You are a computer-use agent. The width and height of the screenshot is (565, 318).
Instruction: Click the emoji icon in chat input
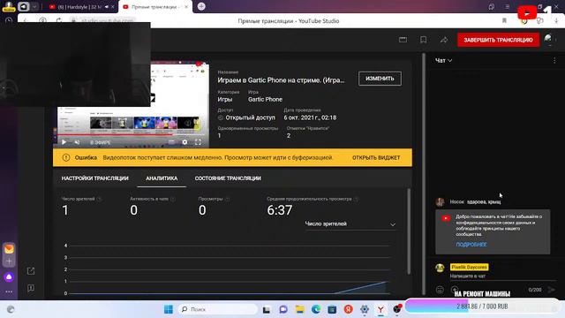coord(440,290)
